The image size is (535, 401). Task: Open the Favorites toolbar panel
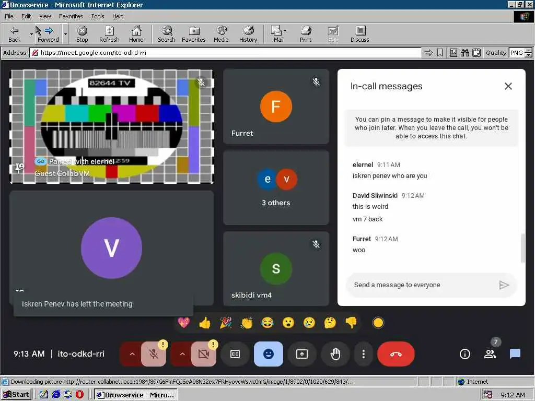coord(193,34)
